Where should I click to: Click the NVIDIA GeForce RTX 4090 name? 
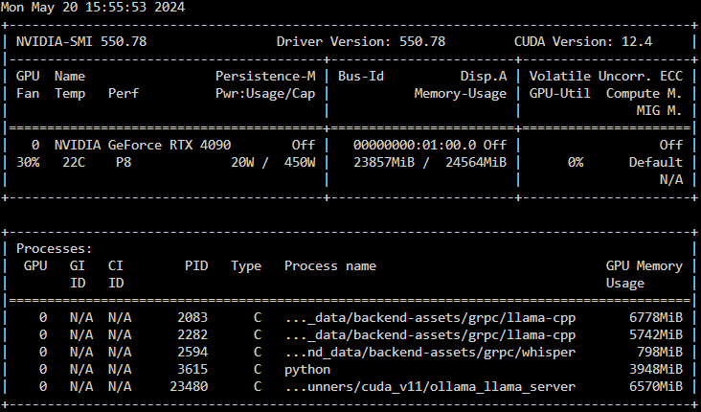(143, 145)
